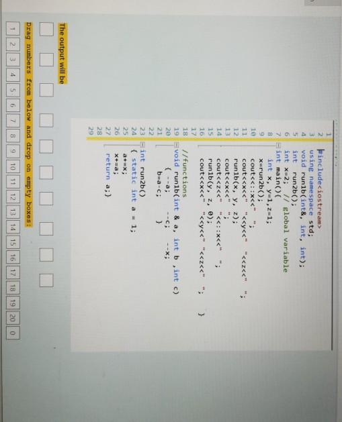Click the 'a+=x;' statement
This screenshot has height=422, width=342.
pyautogui.click(x=125, y=165)
